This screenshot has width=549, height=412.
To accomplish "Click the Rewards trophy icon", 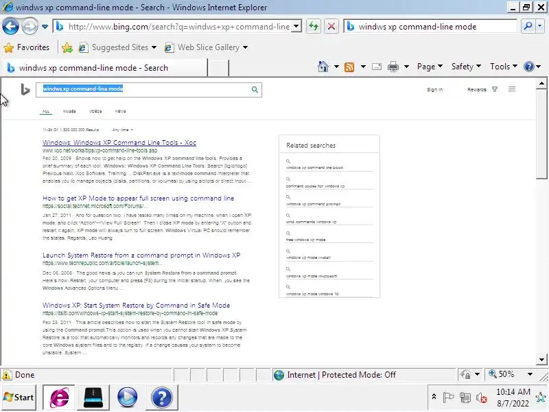I will point(495,89).
